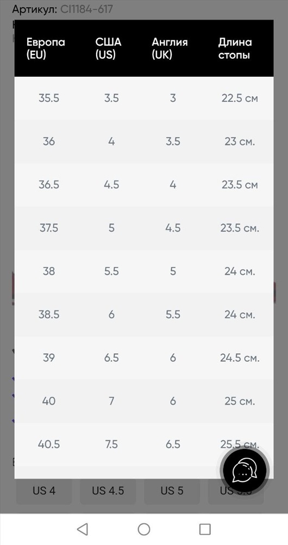
Task: Click the Длина стопы column header
Action: [x=235, y=49]
